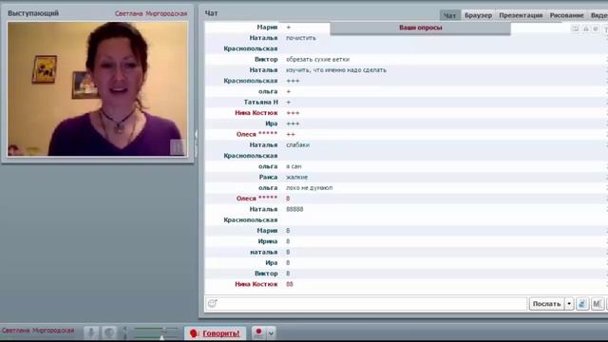The image size is (608, 342).
Task: Open the emoticon picker in chat input
Action: point(212,303)
